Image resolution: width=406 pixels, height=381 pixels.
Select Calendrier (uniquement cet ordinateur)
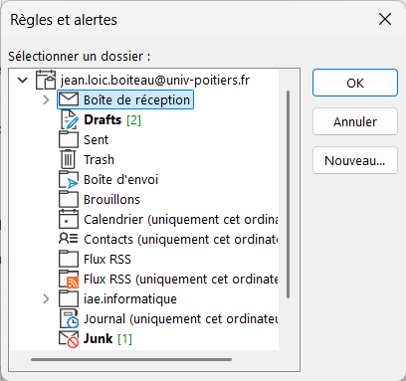(181, 219)
